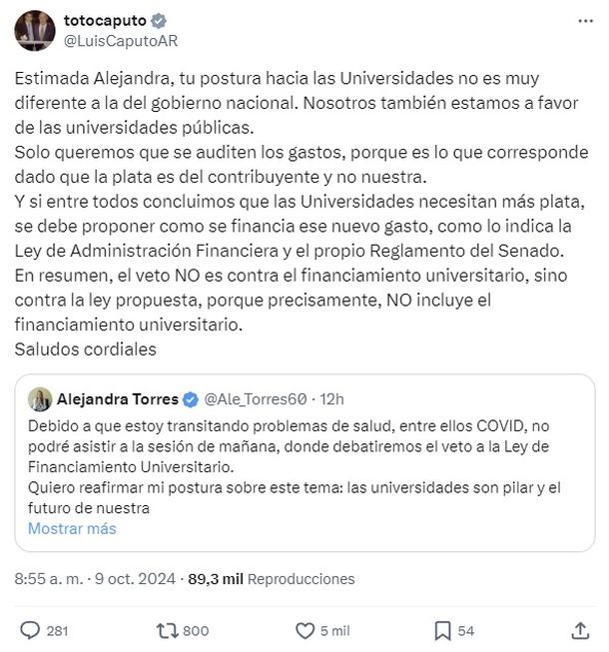Click the 12h timestamp on quoted tweet
The image size is (609, 652).
[330, 399]
